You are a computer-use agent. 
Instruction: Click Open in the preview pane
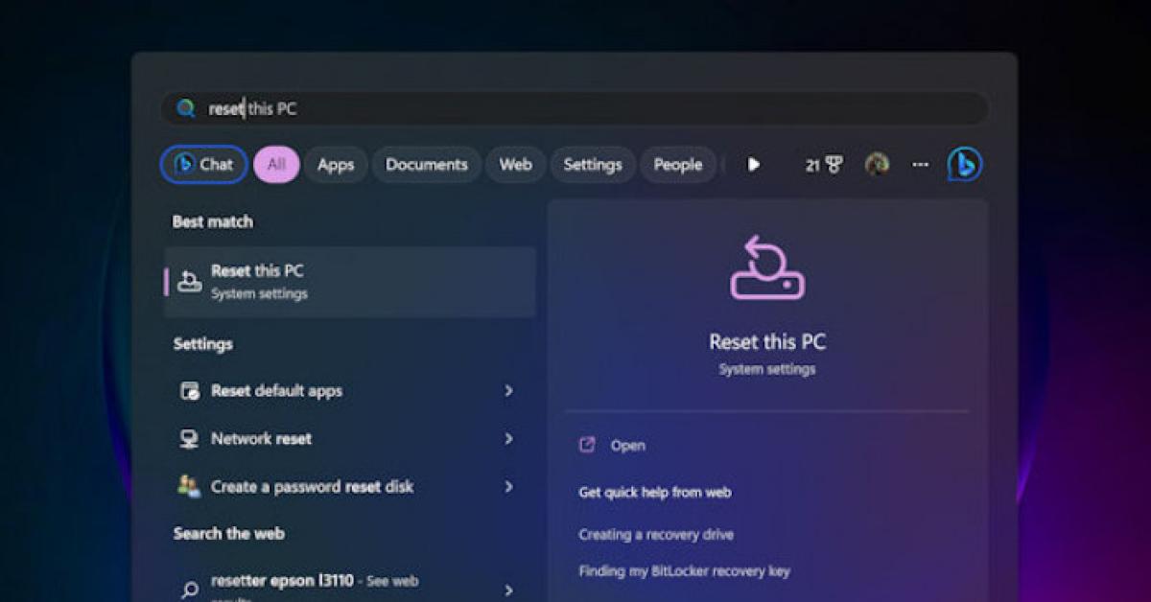[x=627, y=446]
